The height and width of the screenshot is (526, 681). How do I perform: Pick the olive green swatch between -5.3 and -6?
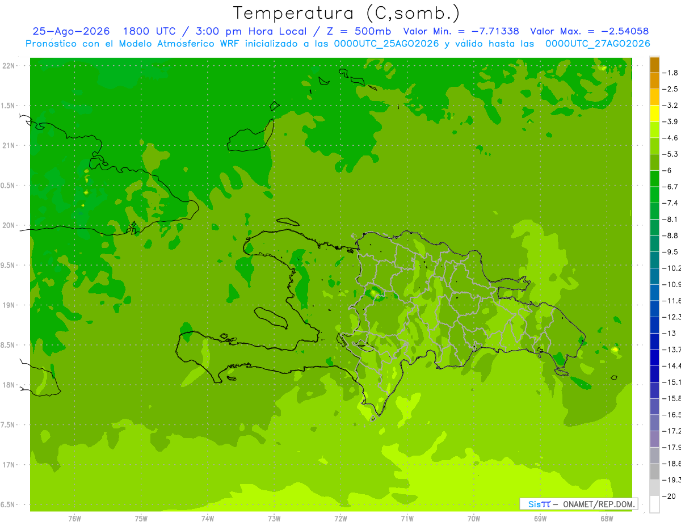click(x=654, y=162)
